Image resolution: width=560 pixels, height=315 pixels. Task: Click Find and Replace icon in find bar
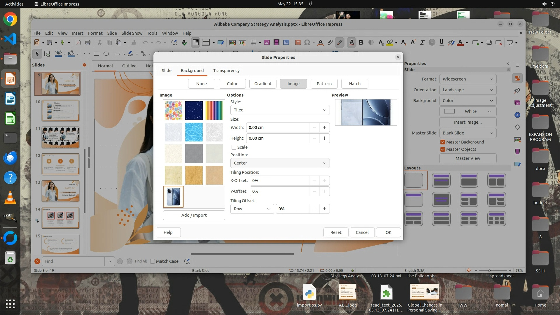[187, 261]
